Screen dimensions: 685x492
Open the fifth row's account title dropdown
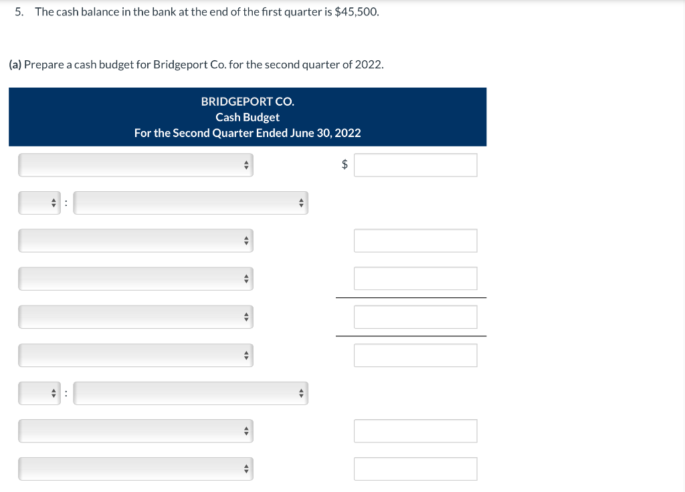(136, 317)
